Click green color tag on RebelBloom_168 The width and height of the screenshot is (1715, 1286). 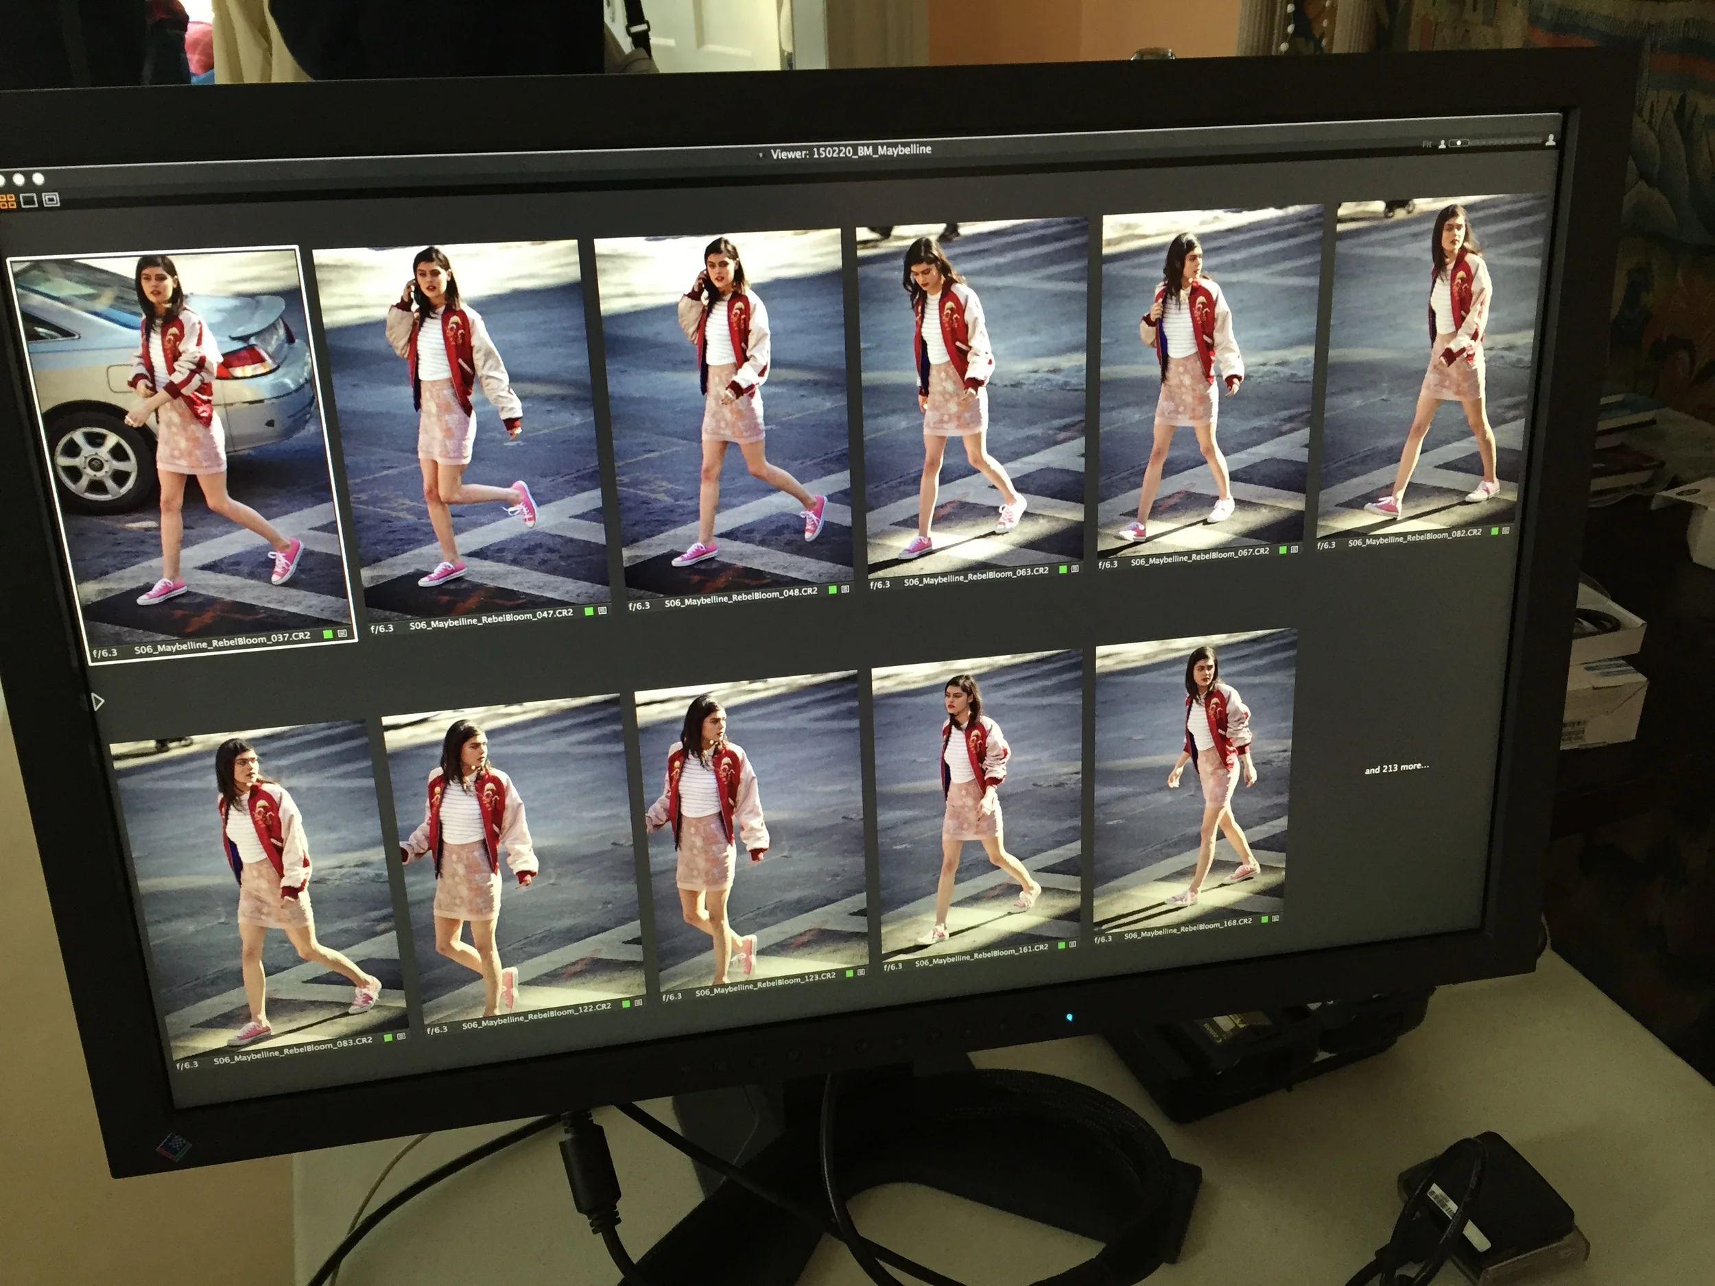[1264, 920]
